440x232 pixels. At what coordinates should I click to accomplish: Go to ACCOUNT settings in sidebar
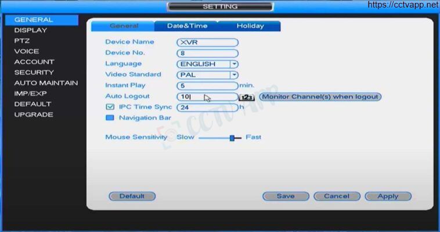click(x=34, y=61)
